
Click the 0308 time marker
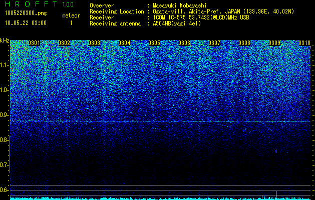244,43
